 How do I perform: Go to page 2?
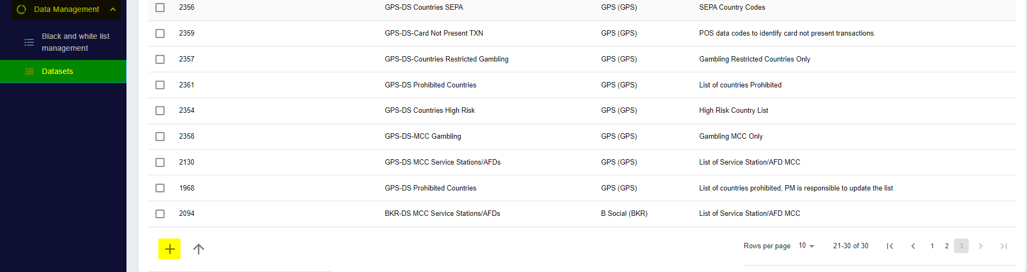pyautogui.click(x=946, y=246)
